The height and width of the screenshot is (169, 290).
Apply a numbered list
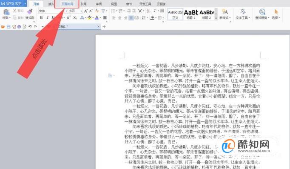120,11
